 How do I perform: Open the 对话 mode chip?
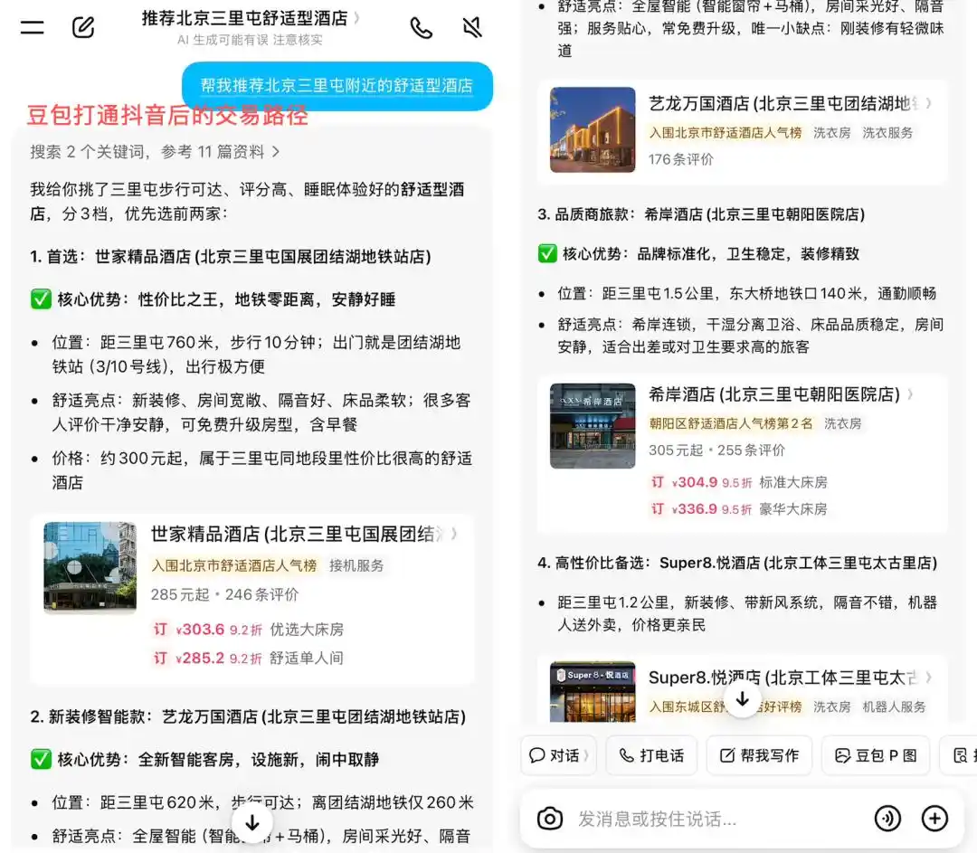coord(558,756)
